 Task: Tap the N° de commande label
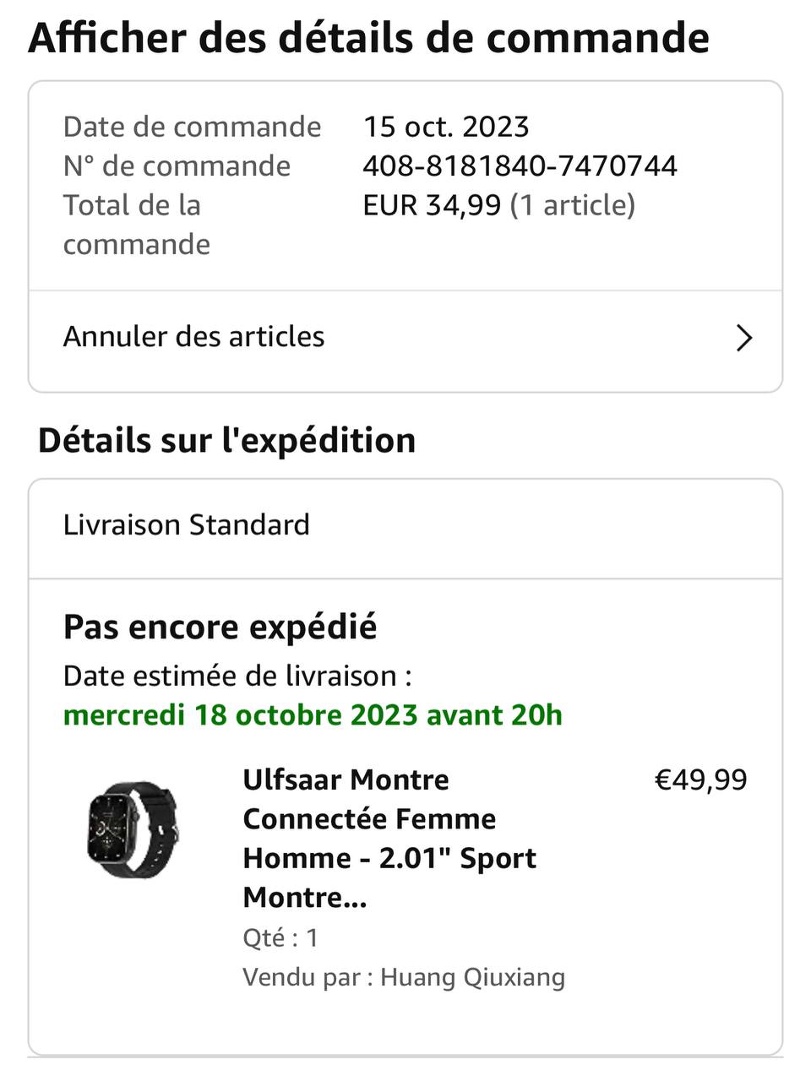tap(177, 166)
